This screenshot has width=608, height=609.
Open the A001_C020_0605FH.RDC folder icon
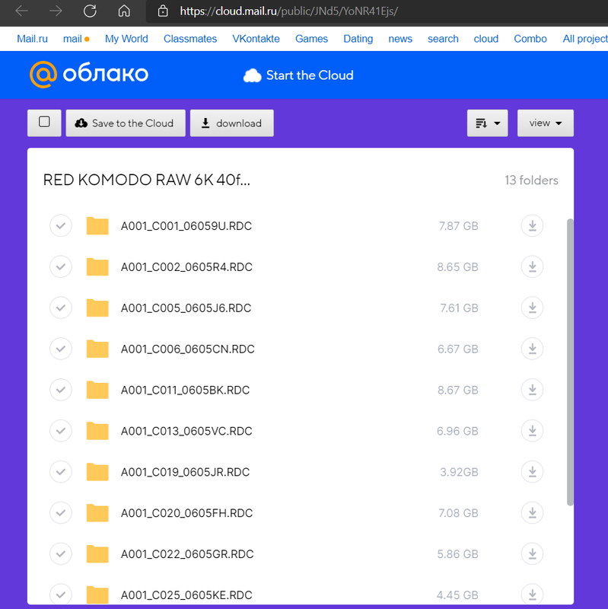tap(97, 512)
